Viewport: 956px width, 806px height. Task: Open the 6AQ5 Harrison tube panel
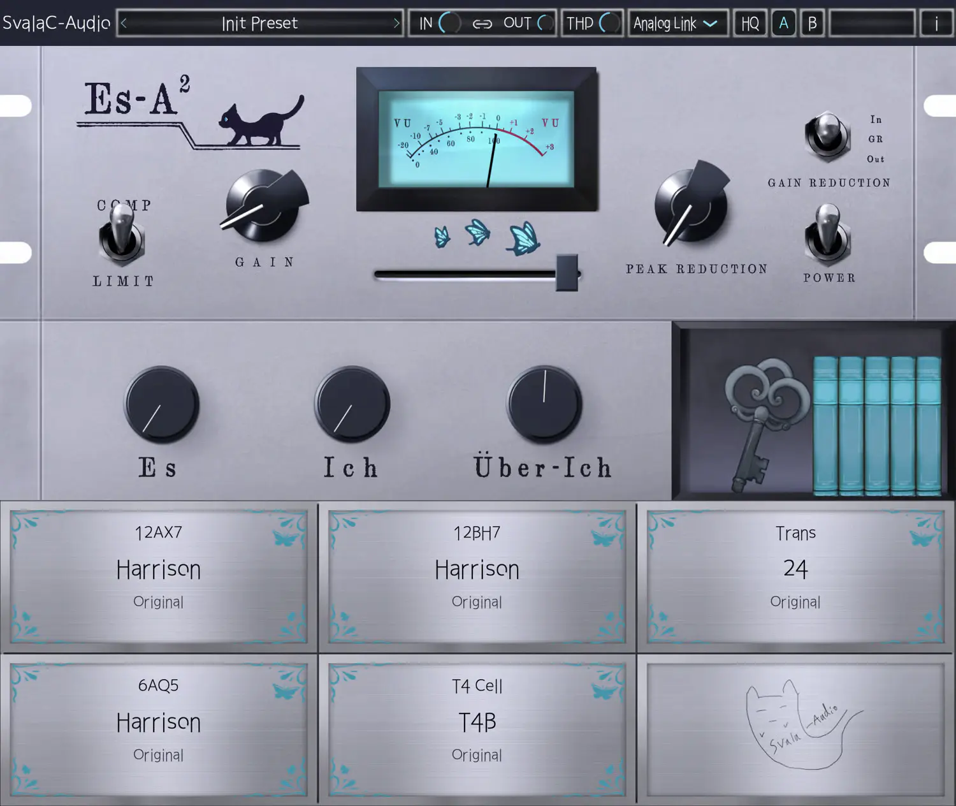159,729
